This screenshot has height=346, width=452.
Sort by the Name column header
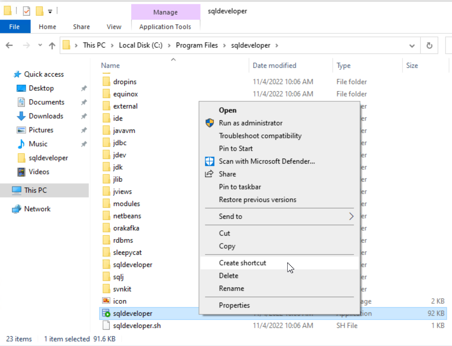pos(110,66)
